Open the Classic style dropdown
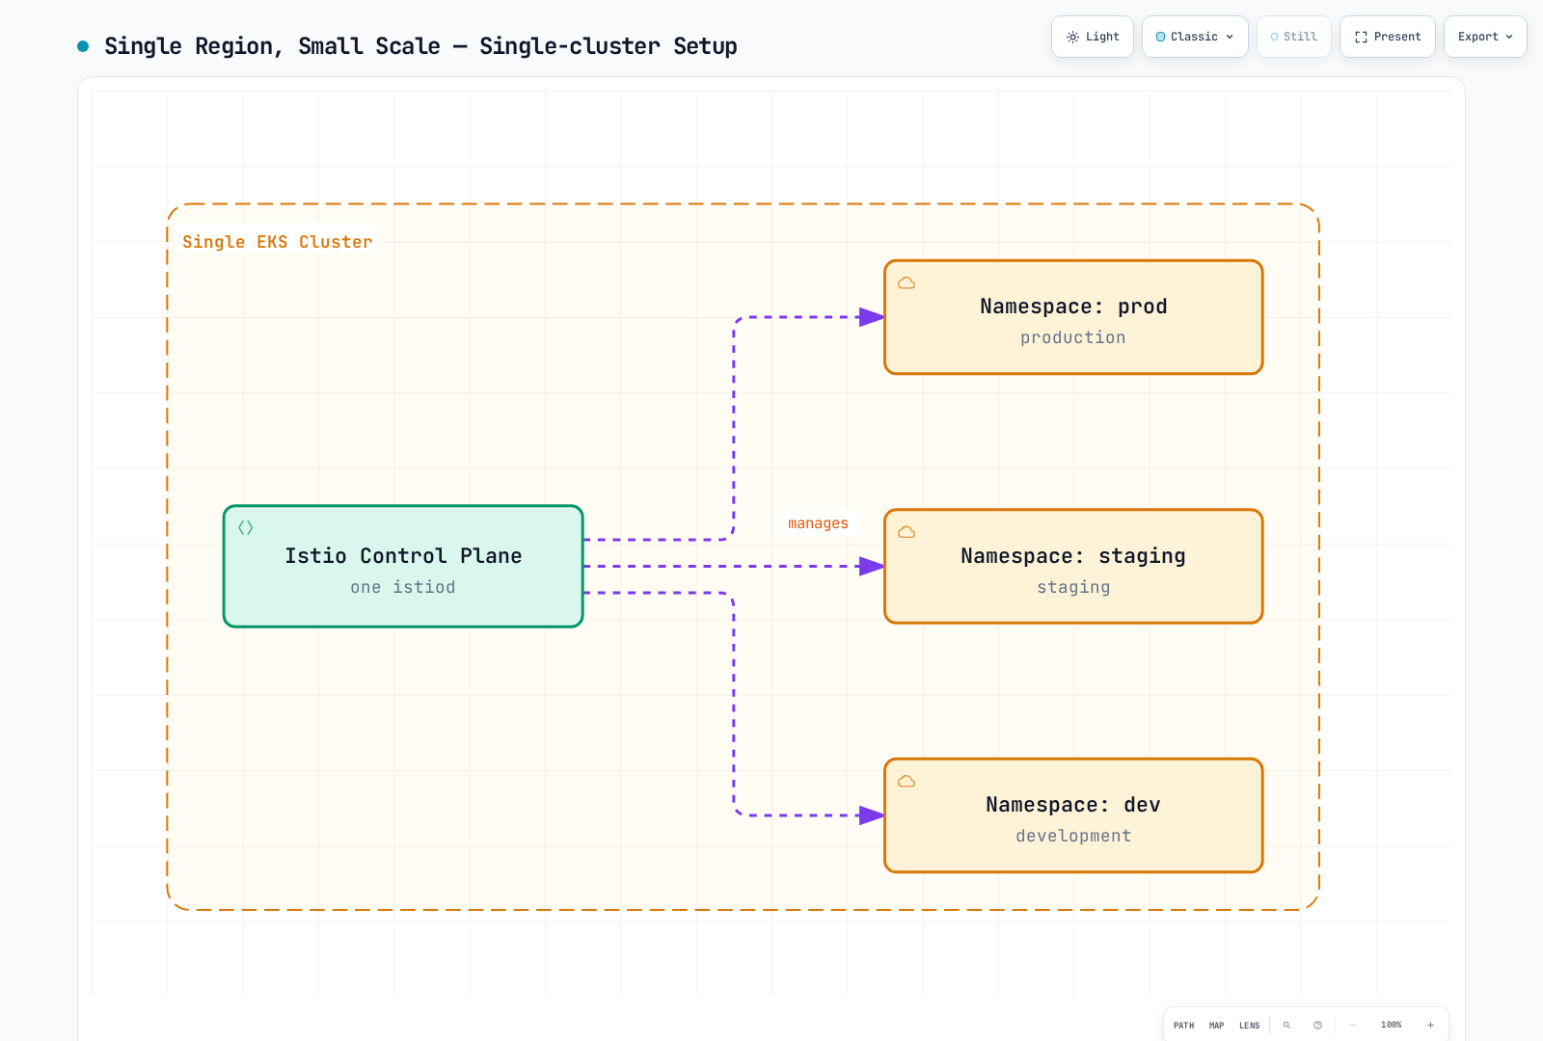 [1195, 37]
